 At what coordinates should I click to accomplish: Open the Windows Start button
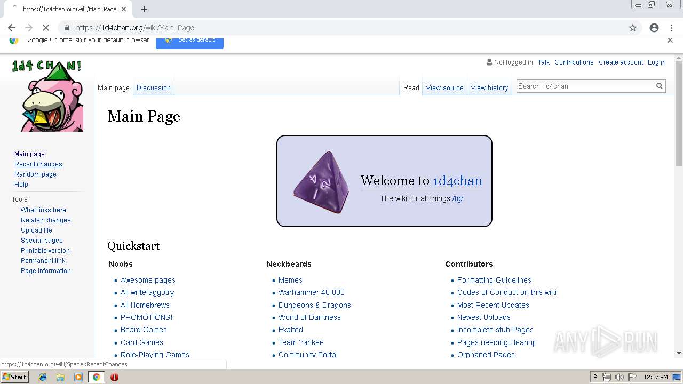14,377
